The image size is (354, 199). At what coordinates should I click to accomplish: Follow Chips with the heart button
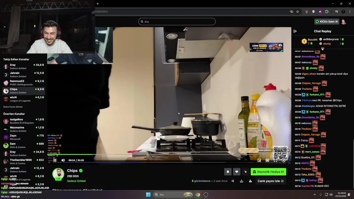coord(237,172)
